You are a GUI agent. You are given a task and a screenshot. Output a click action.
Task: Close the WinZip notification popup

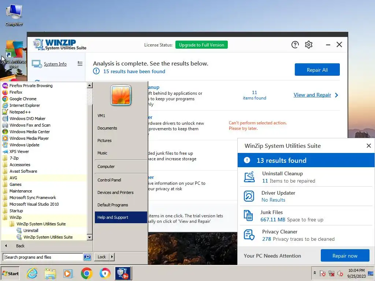click(368, 146)
